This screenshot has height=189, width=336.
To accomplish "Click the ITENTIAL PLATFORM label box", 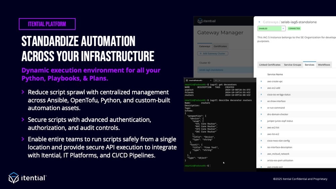I will 47,24.
